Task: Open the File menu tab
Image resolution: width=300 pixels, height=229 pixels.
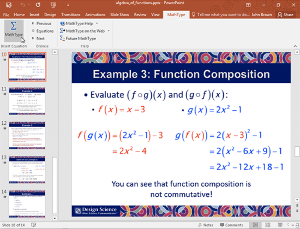Action: click(6, 15)
